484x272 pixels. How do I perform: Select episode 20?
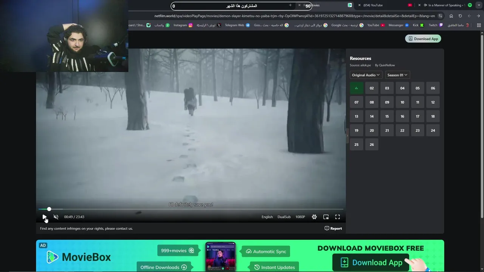click(372, 130)
